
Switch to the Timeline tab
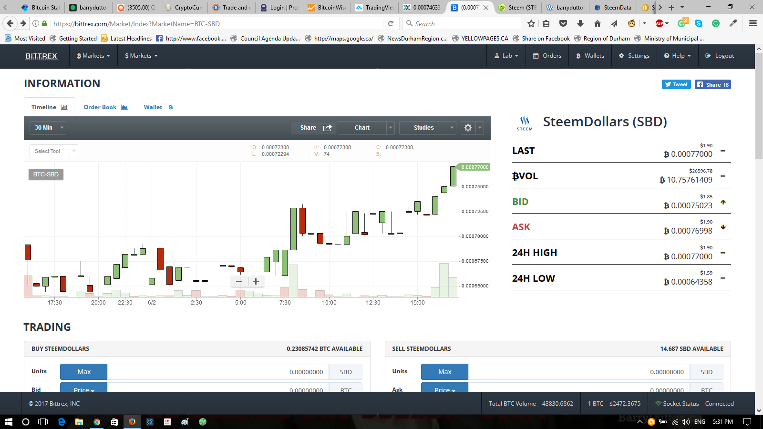(x=49, y=107)
